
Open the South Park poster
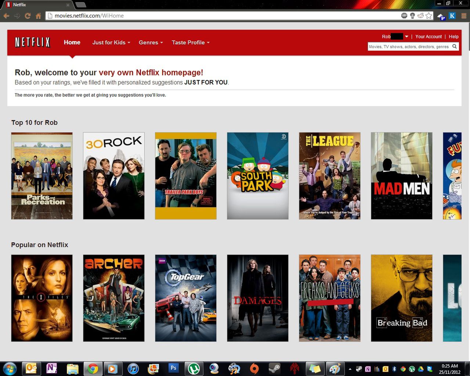pos(258,176)
